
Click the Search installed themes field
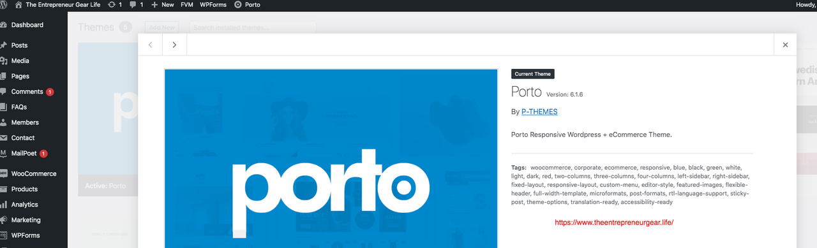click(x=253, y=27)
